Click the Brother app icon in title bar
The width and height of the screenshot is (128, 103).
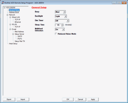(x=3, y=3)
